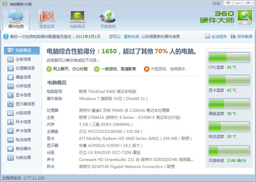Click the CPU温度 temperature bar
This screenshot has width=256, height=182.
229,57
